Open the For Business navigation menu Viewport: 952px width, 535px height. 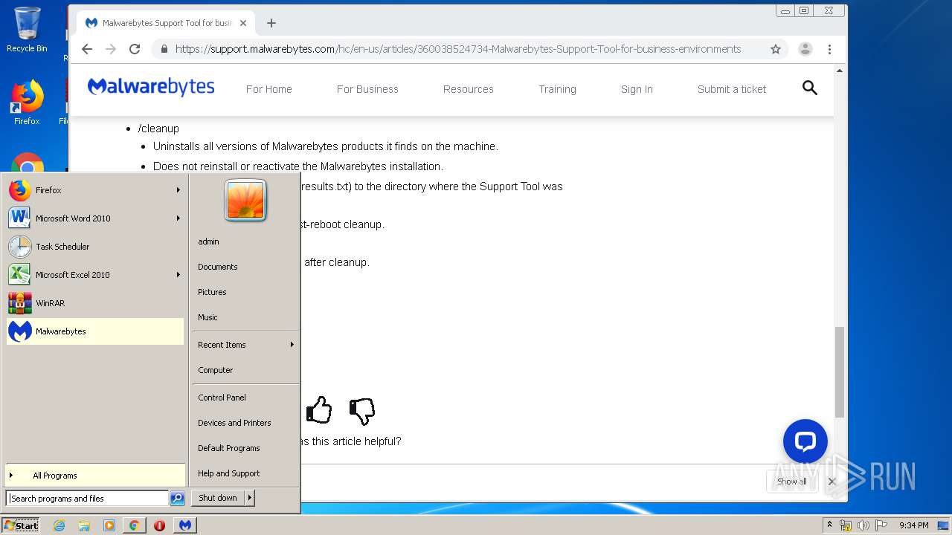coord(367,89)
